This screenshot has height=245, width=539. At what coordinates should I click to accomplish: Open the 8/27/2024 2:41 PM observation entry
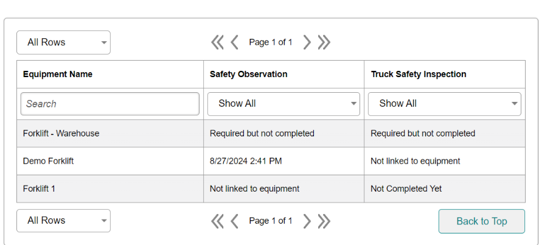pos(246,161)
